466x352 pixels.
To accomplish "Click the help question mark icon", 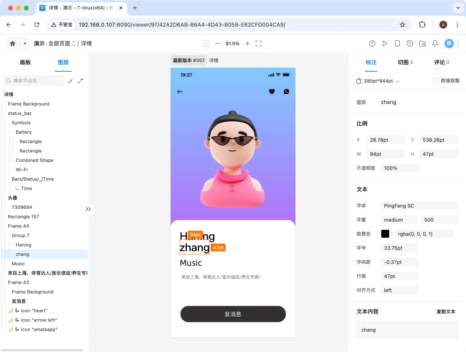I will click(372, 43).
